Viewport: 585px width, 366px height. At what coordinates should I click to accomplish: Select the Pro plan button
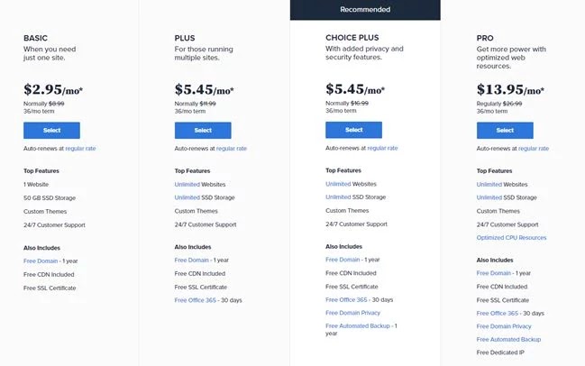pos(505,130)
